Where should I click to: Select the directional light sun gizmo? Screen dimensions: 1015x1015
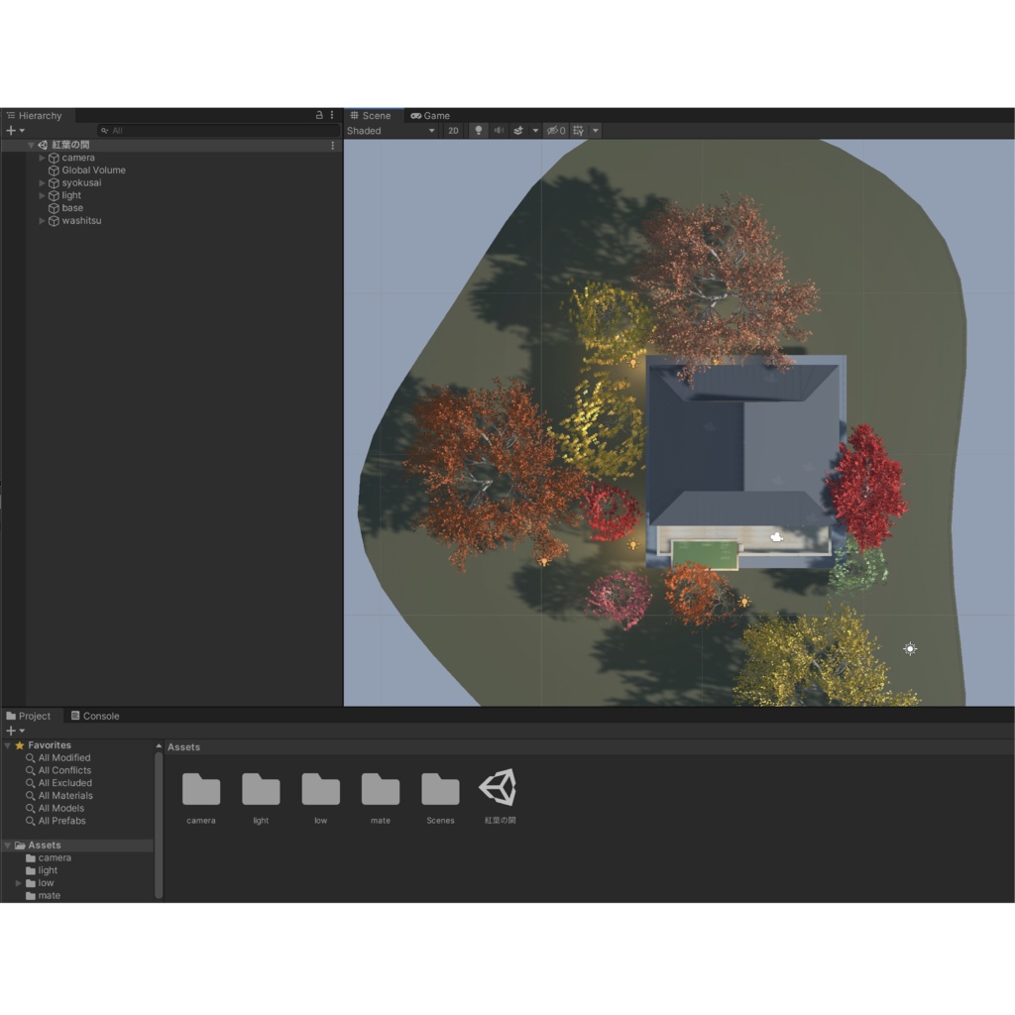(x=910, y=648)
